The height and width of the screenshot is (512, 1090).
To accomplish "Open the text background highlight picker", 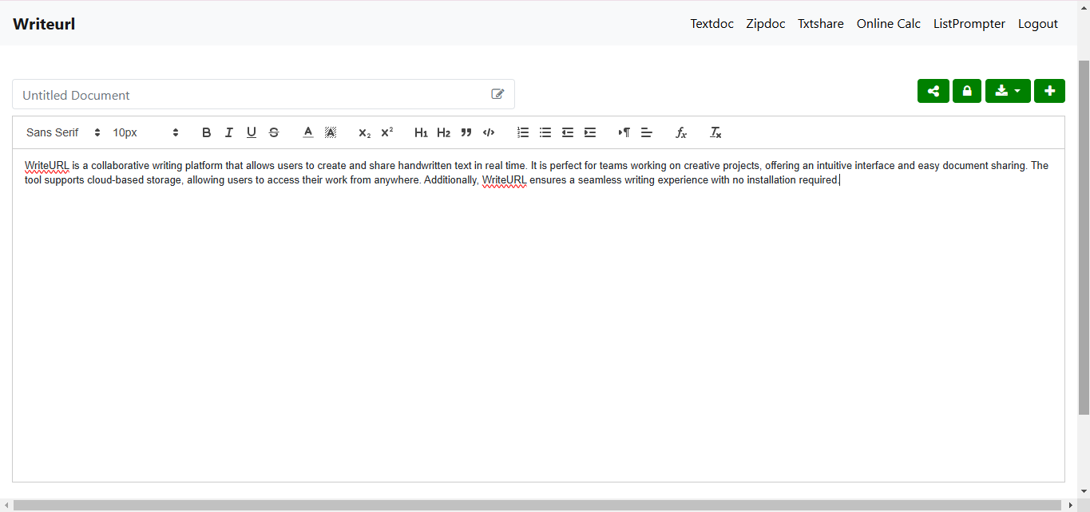I will click(330, 132).
